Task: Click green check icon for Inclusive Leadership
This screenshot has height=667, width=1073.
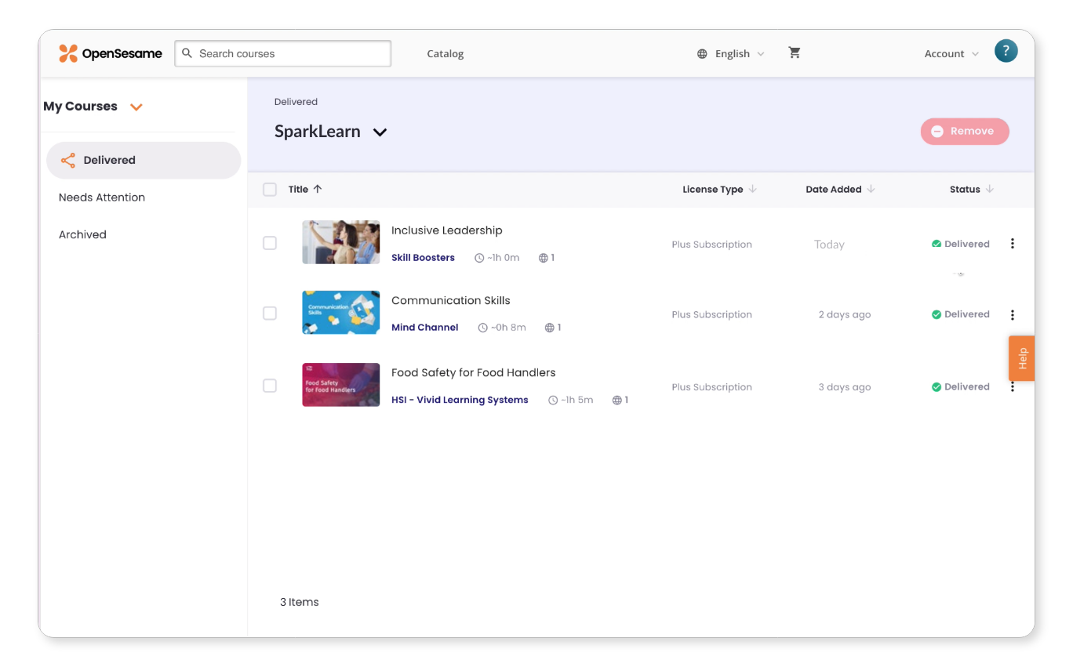Action: pyautogui.click(x=937, y=244)
